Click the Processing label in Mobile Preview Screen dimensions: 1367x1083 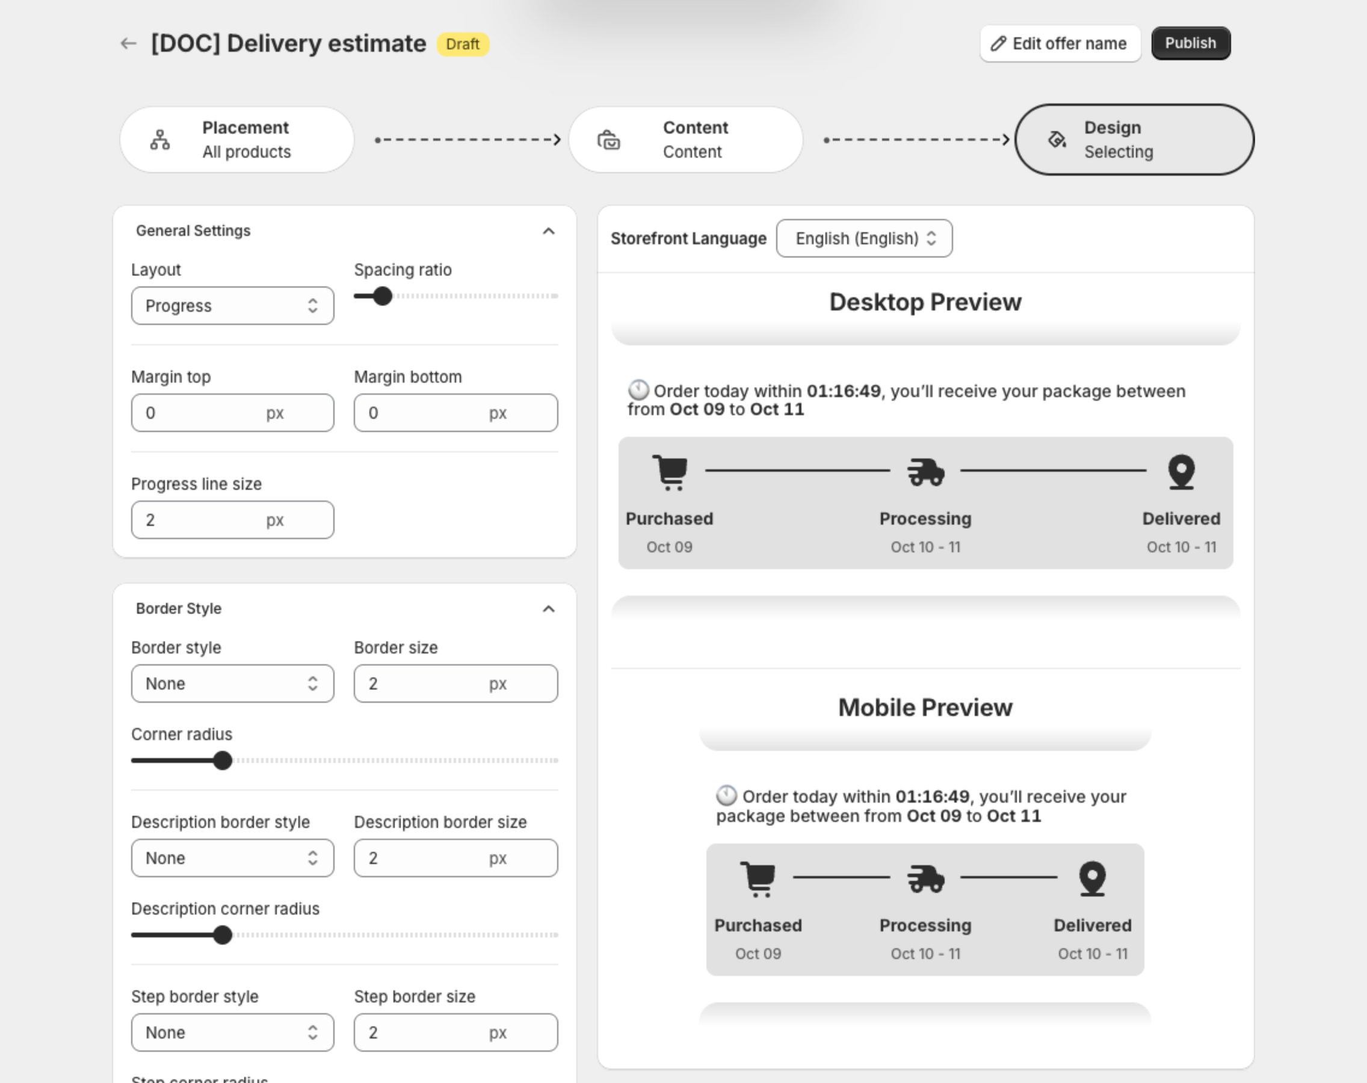tap(925, 925)
